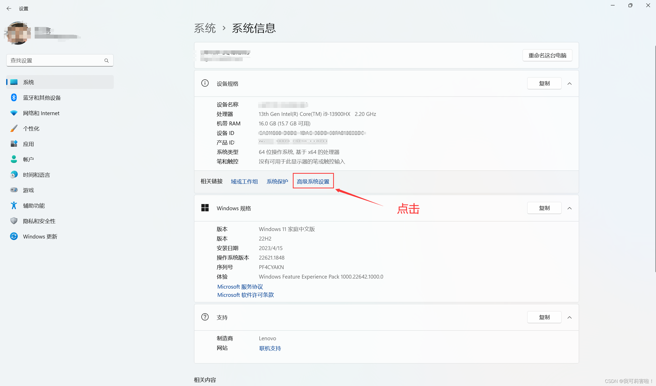The image size is (656, 386).
Task: Collapse the Support section chevron
Action: tap(569, 317)
